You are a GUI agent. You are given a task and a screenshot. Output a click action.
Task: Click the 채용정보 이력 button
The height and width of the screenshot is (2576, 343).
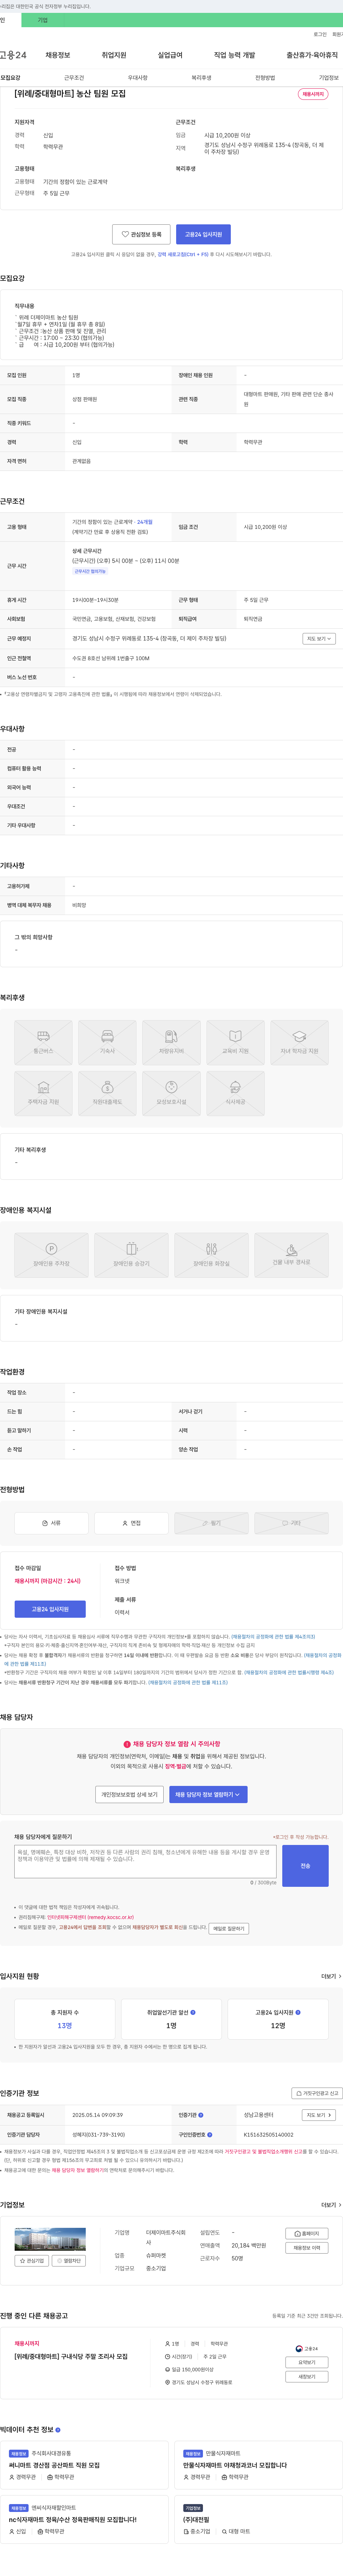pos(307,2247)
